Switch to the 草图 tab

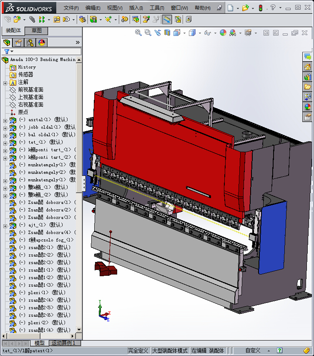[x=37, y=31]
